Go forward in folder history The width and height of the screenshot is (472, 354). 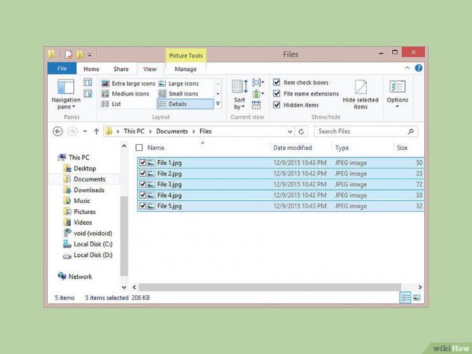coord(72,131)
